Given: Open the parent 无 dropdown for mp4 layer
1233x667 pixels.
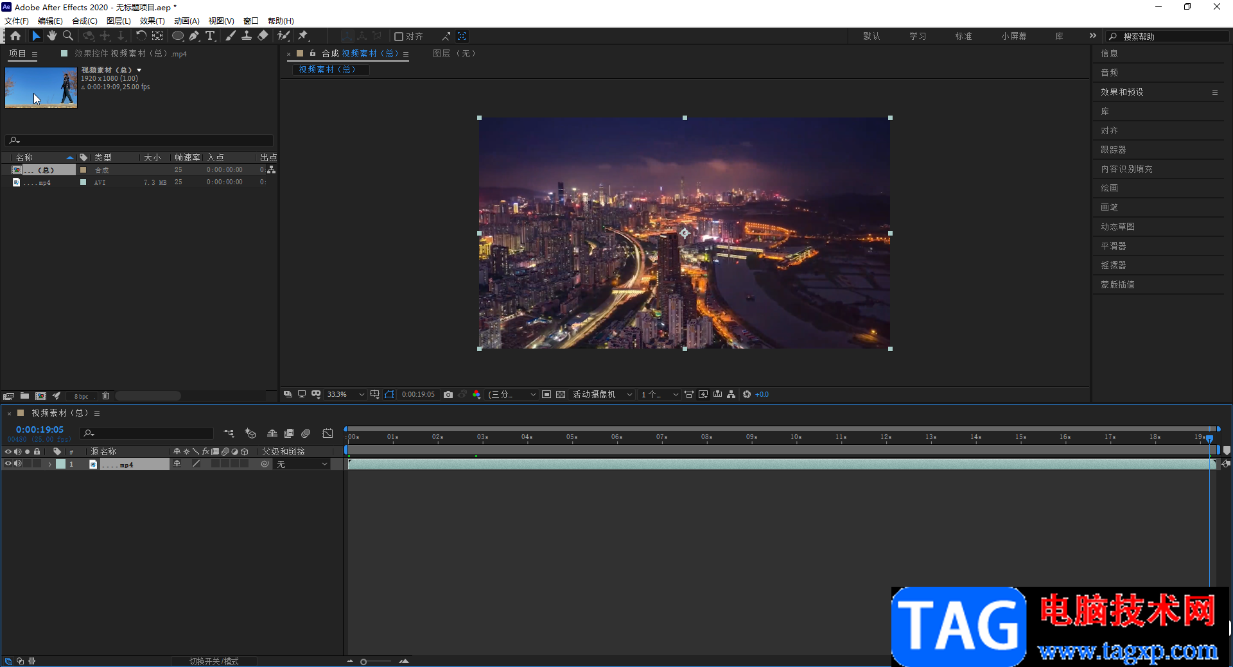Looking at the screenshot, I should coord(302,464).
